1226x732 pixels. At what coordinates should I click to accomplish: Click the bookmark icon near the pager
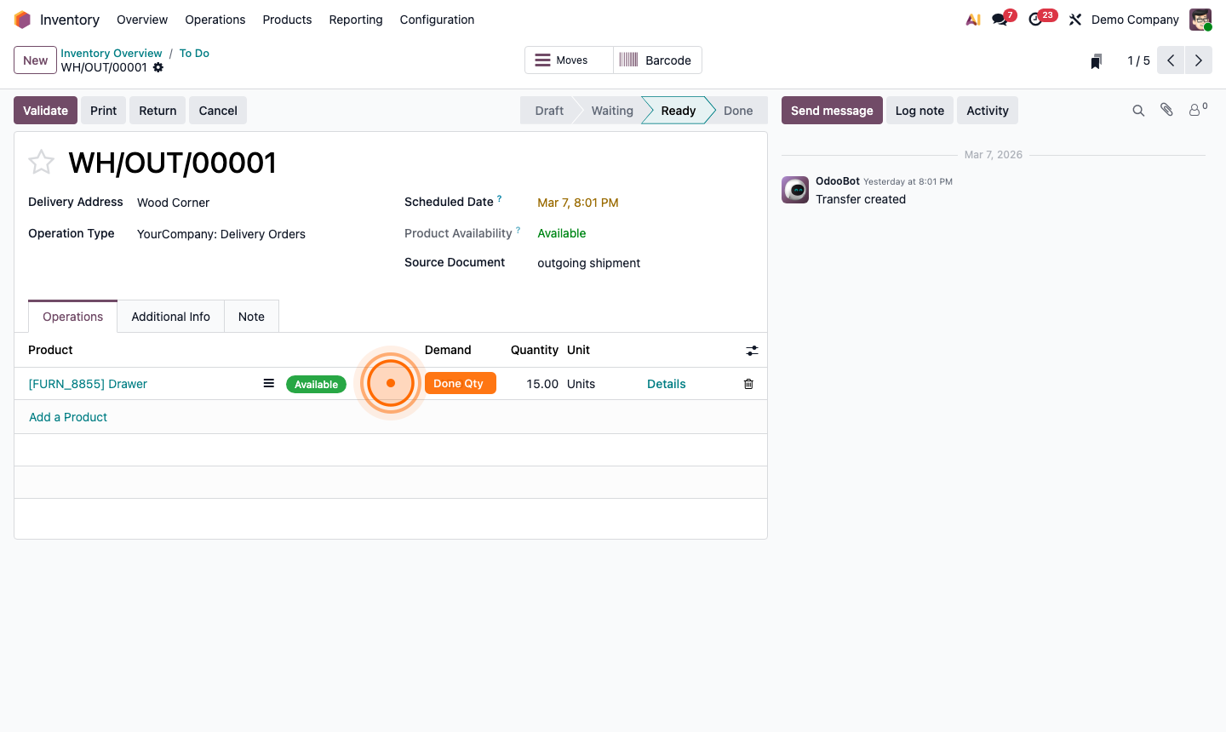pos(1097,60)
